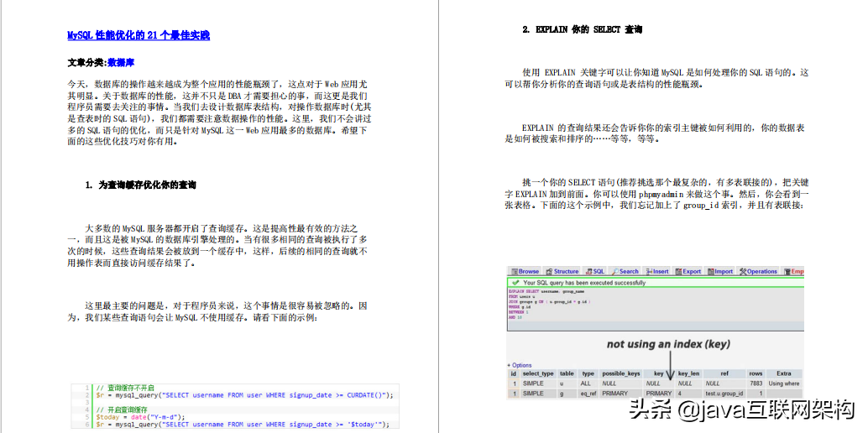
Task: Click the 'id' column header
Action: click(514, 373)
